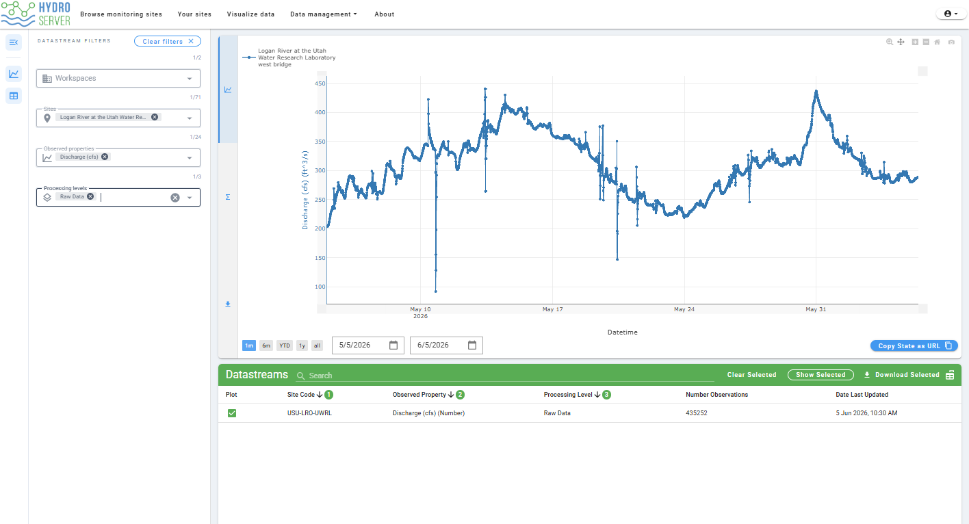Zoom in with the plot plus icon
This screenshot has width=969, height=524.
point(916,42)
